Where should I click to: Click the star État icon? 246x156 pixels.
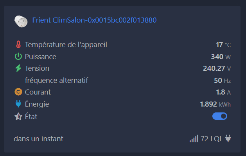18,116
